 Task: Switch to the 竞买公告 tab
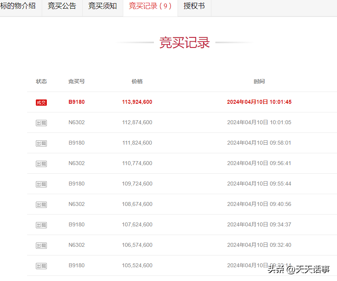click(62, 6)
